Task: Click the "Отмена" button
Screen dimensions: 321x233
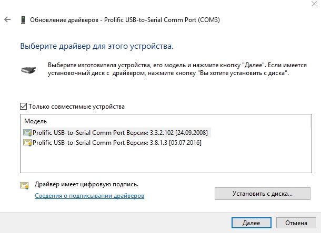Action: point(296,223)
